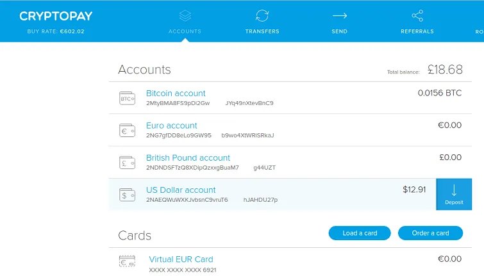Click the Bitcoin account BTC wallet icon
Image resolution: width=484 pixels, height=276 pixels.
[127, 99]
